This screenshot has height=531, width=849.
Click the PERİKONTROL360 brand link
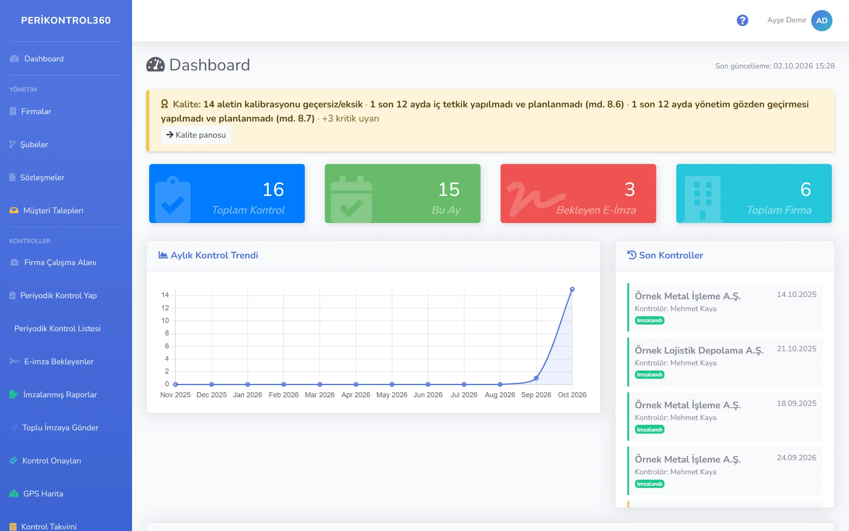coord(66,20)
